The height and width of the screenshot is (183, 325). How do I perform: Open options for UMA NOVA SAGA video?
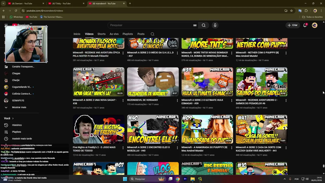[x=123, y=101]
